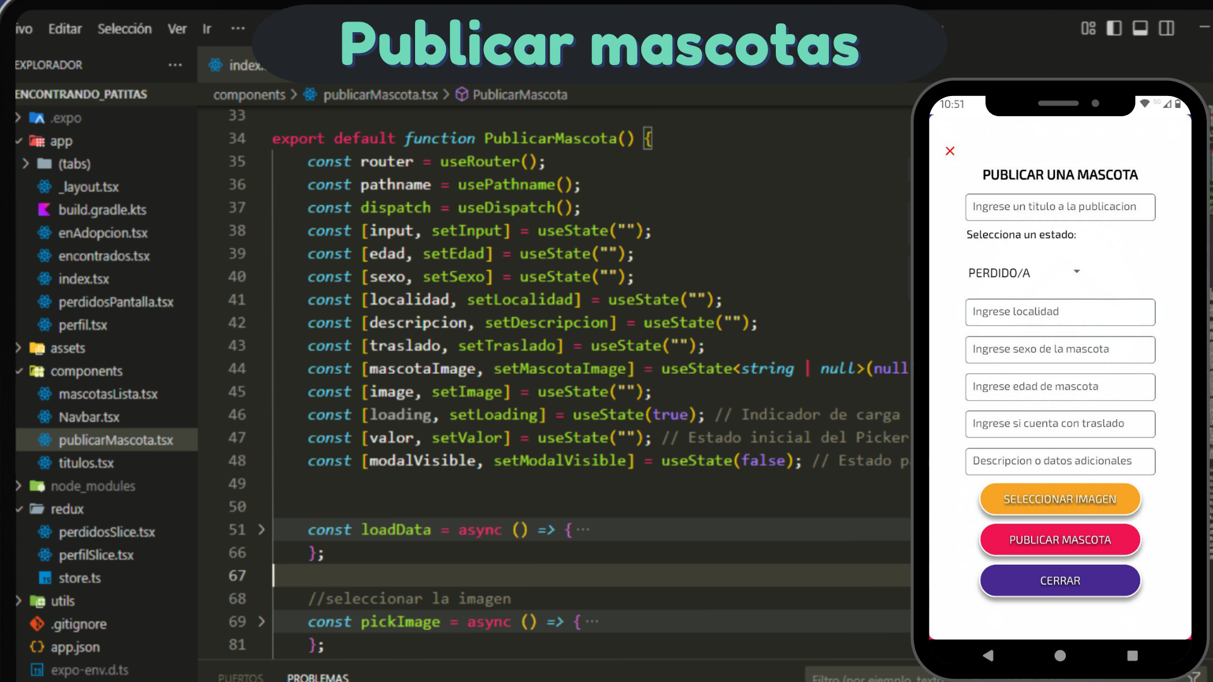Toggle the secondary side bar icon
Viewport: 1213px width, 682px height.
click(x=1166, y=28)
